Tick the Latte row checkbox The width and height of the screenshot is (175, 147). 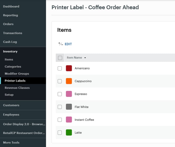coord(60,133)
